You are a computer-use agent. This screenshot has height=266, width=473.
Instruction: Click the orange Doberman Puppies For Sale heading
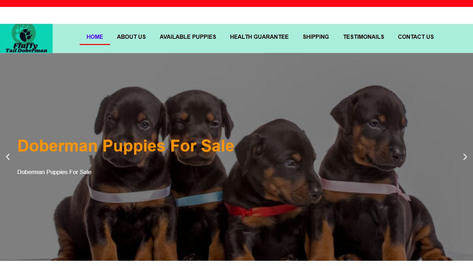(126, 146)
